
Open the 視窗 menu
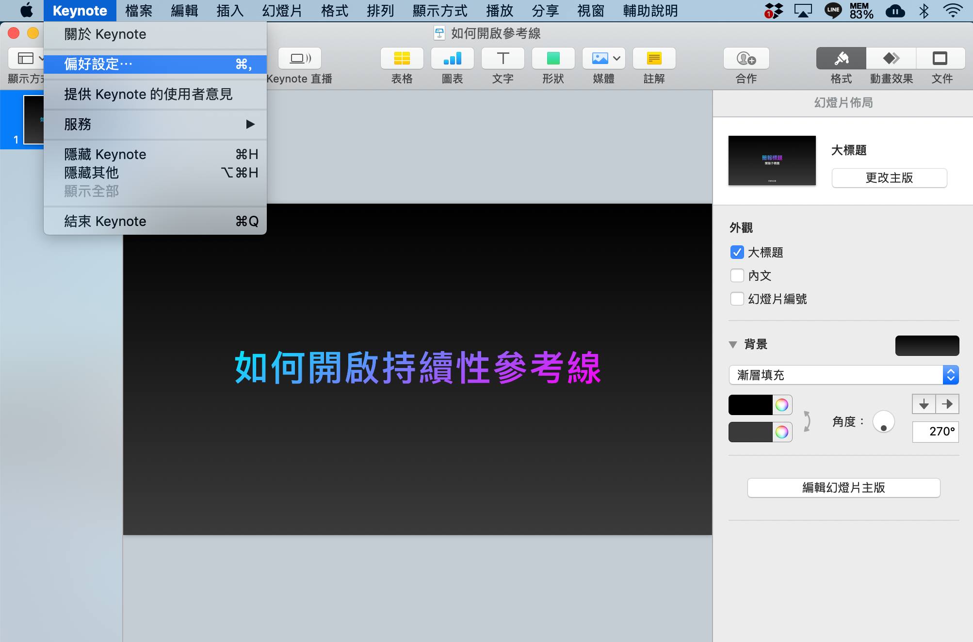tap(591, 11)
